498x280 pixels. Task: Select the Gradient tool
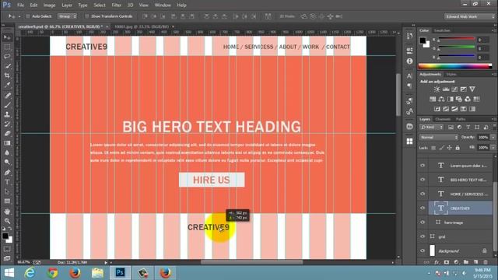[7, 143]
